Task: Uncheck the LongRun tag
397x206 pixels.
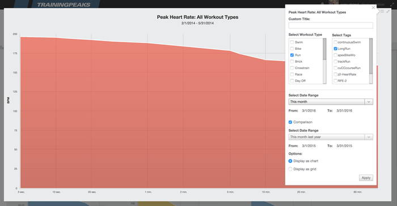Action: (335, 49)
